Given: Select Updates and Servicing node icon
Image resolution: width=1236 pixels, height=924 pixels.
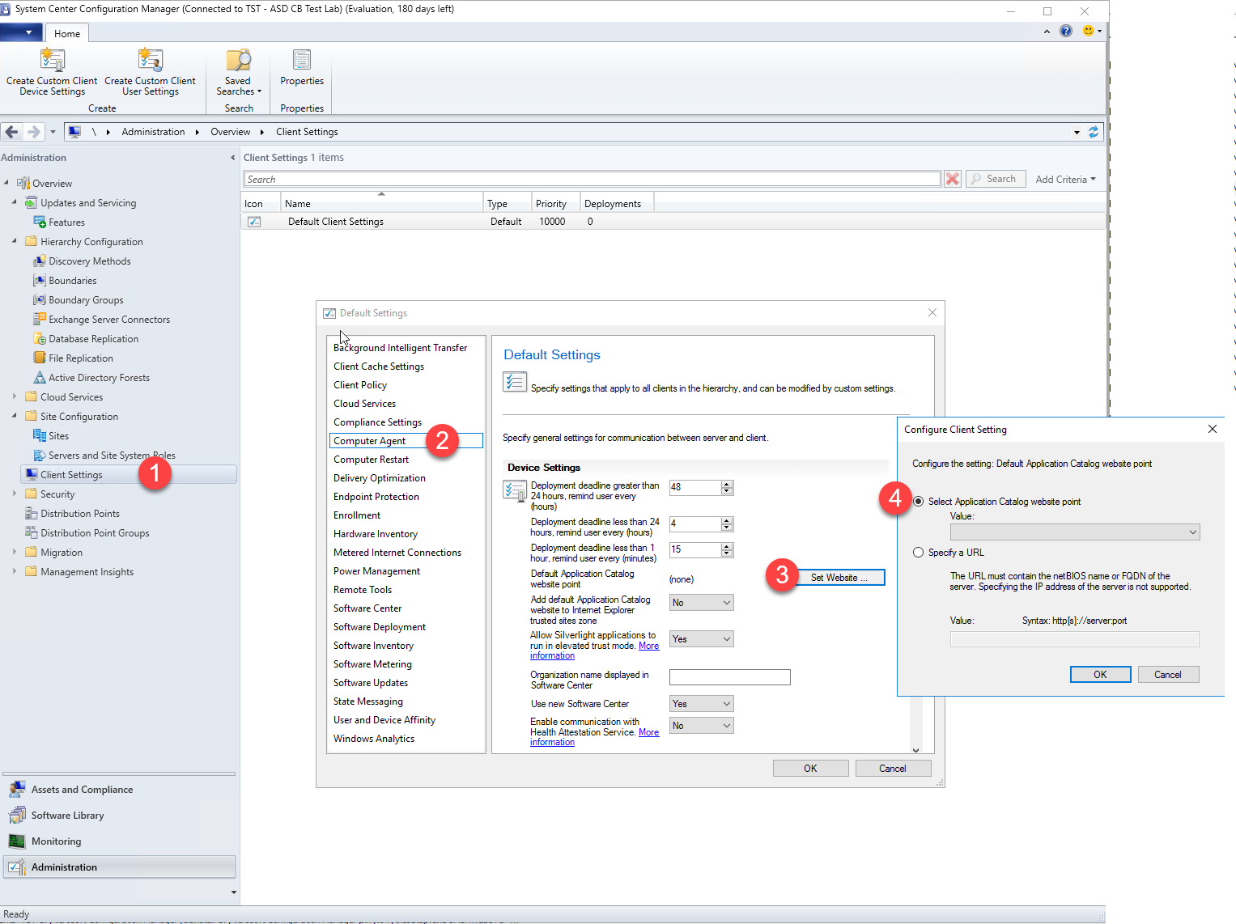Looking at the screenshot, I should pyautogui.click(x=31, y=202).
